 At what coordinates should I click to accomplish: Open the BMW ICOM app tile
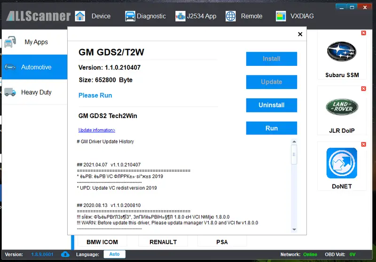102,242
